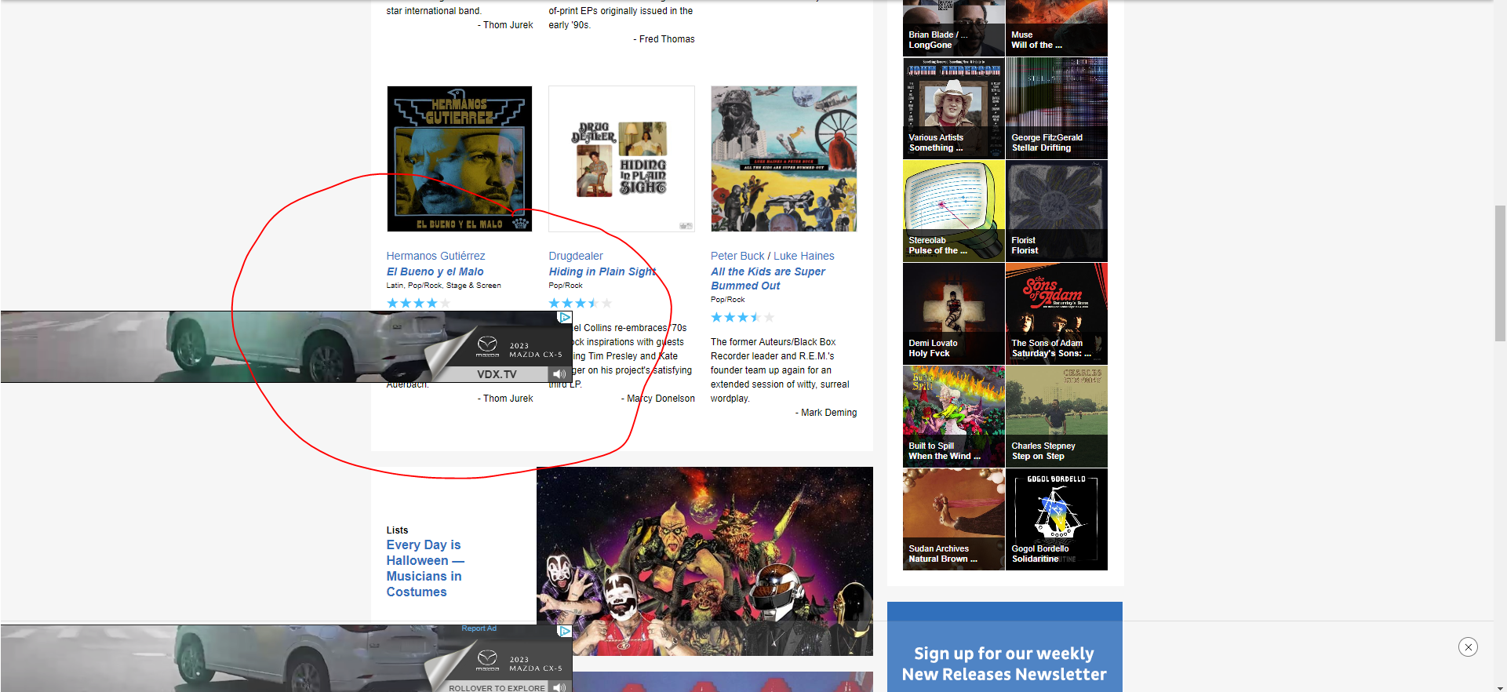Click the Report Ad link
The width and height of the screenshot is (1507, 692).
tap(479, 628)
